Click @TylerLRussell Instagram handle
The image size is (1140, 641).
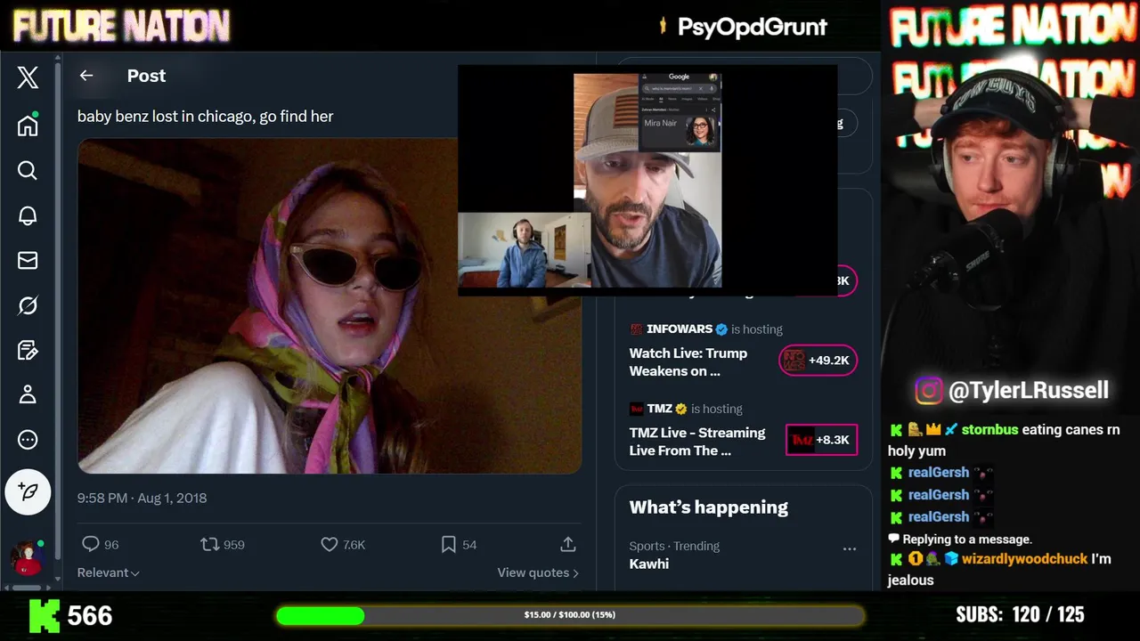1029,390
